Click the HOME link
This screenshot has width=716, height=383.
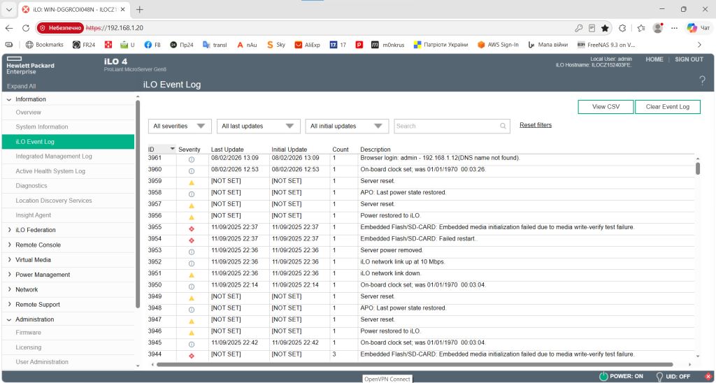coord(654,59)
